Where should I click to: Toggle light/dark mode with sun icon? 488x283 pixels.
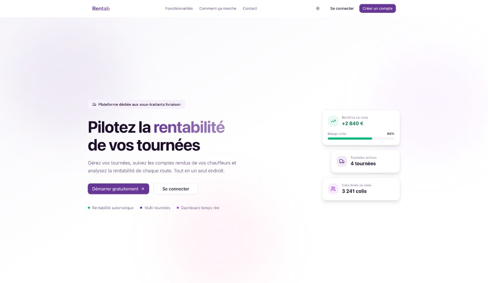pos(317,8)
